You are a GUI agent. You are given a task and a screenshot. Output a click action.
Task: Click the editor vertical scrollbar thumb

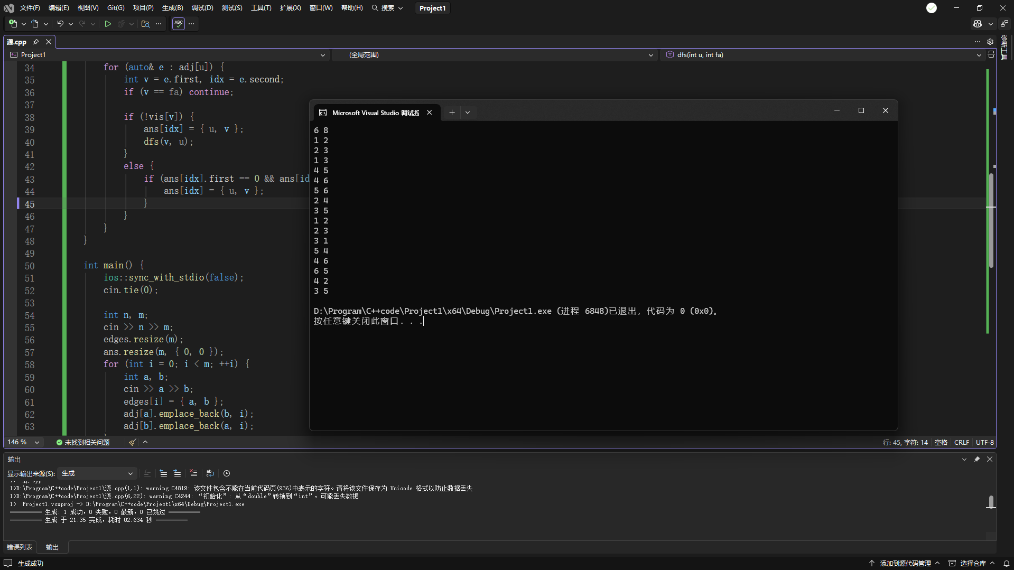tap(991, 220)
